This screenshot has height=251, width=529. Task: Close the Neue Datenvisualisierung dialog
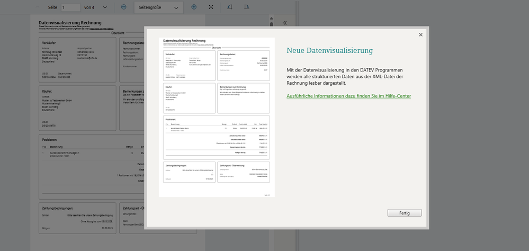coord(421,35)
